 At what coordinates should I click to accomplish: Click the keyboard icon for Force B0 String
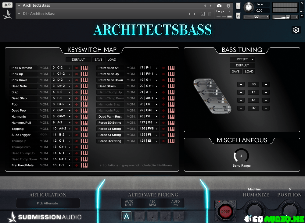coord(171,122)
